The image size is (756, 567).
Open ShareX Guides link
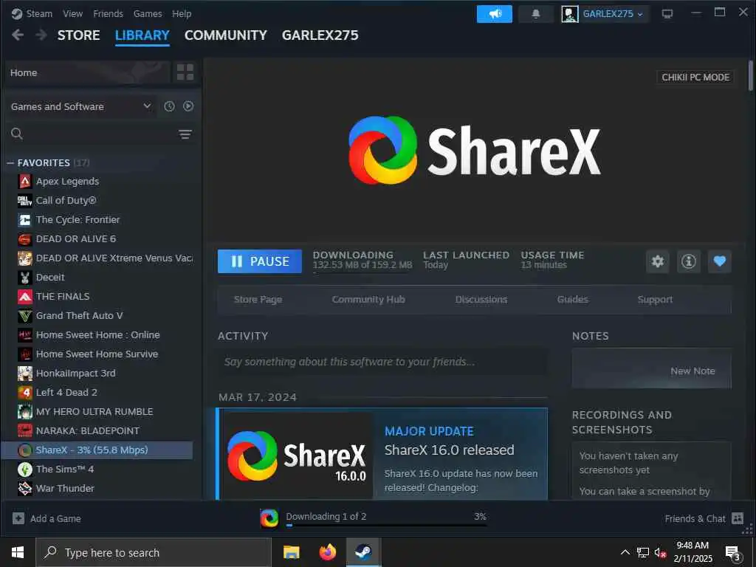[x=573, y=300]
